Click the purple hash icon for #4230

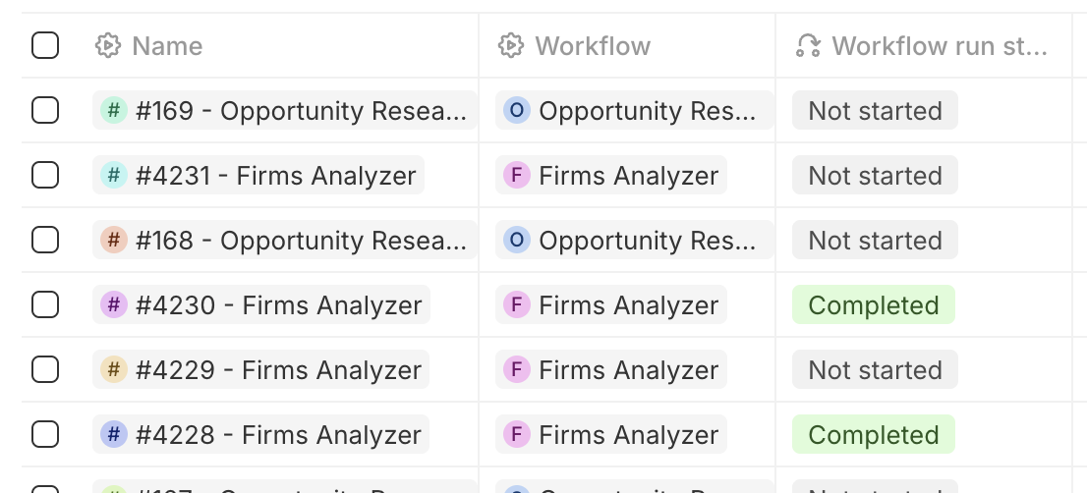(114, 305)
